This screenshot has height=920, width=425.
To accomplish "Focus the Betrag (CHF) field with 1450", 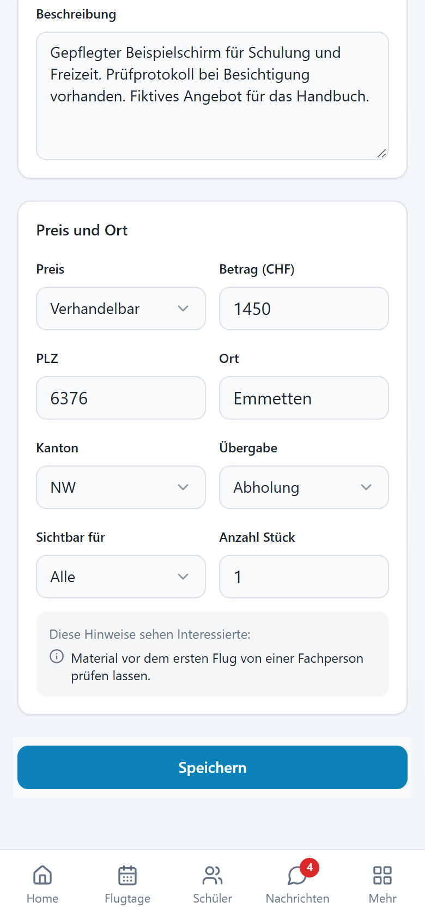I will [x=304, y=308].
